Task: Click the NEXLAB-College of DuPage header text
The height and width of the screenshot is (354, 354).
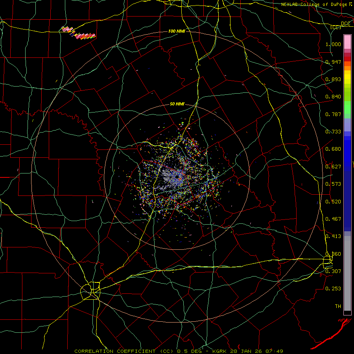Action: tap(314, 4)
